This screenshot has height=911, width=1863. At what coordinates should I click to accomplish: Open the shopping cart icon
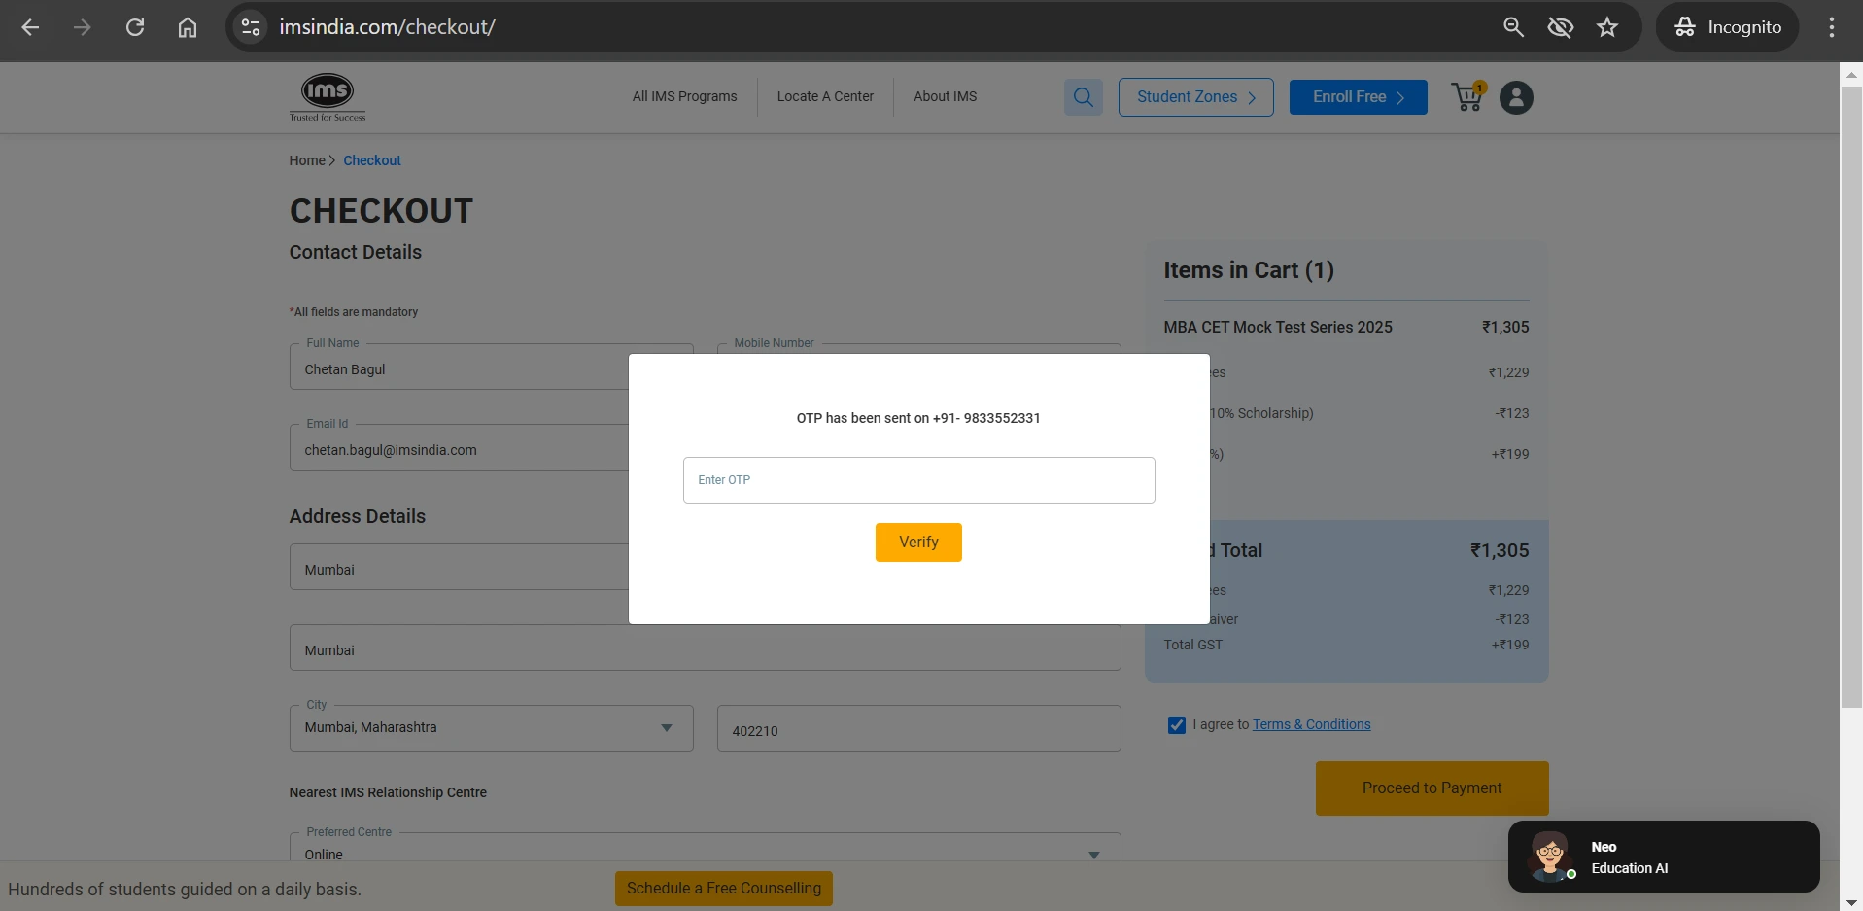click(x=1468, y=96)
